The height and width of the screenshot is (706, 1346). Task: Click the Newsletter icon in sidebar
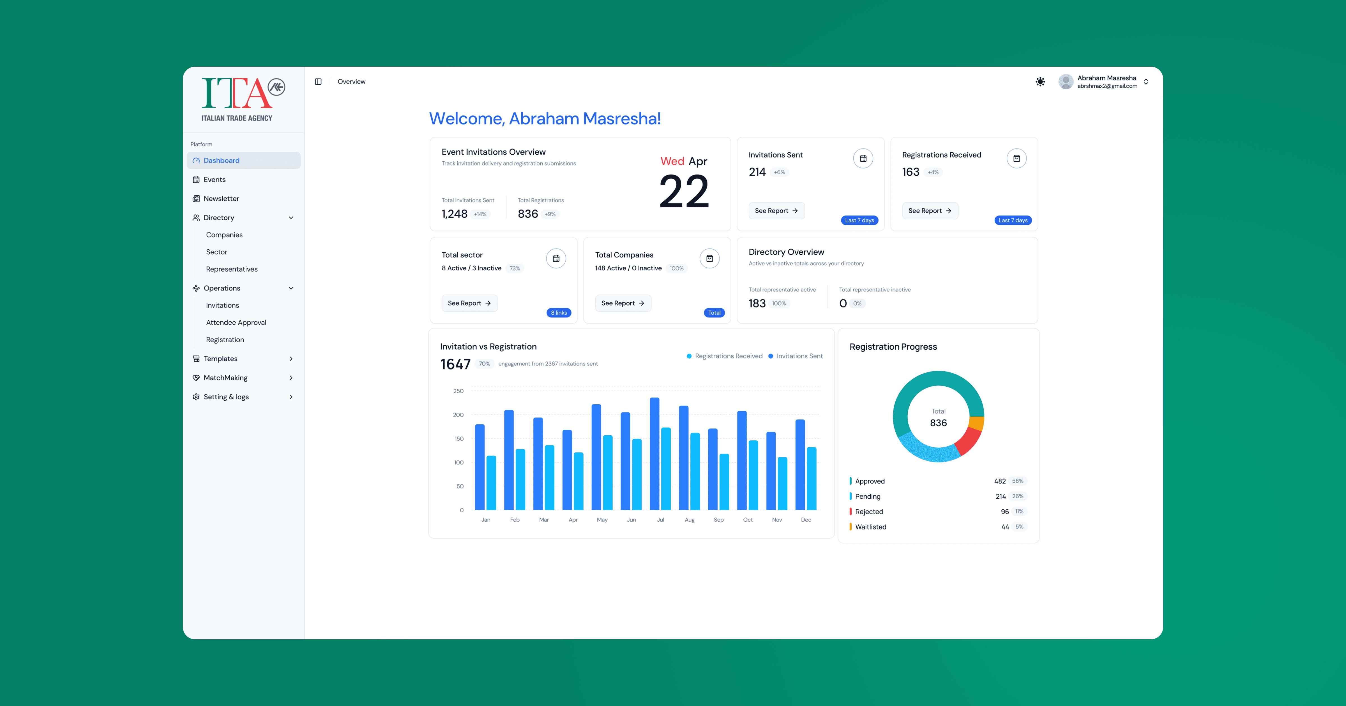point(196,198)
